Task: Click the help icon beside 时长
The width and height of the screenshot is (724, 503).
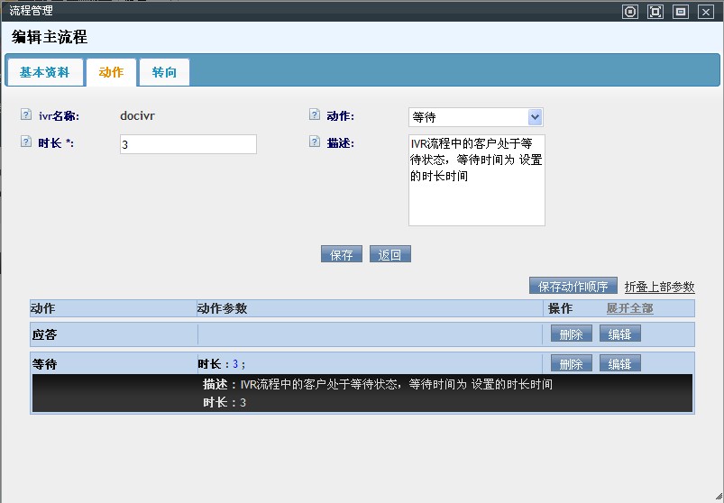Action: [x=25, y=142]
